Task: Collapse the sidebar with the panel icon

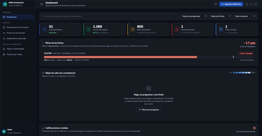Action: point(42,4)
